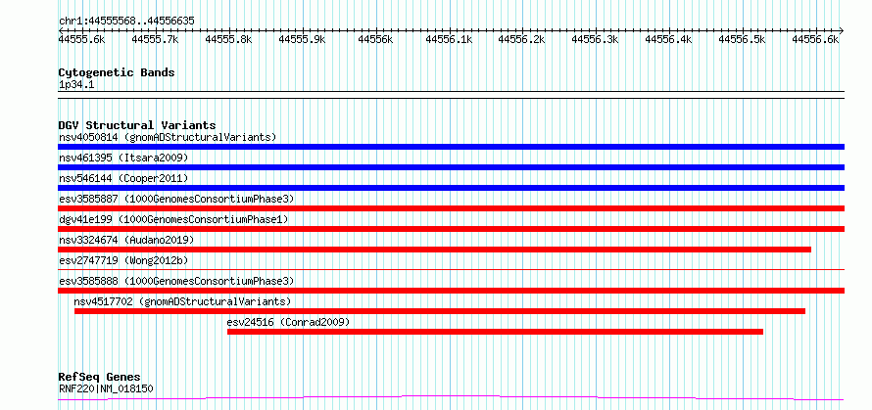Click the 44555.7k ruler tick label
The width and height of the screenshot is (872, 410).
(155, 39)
